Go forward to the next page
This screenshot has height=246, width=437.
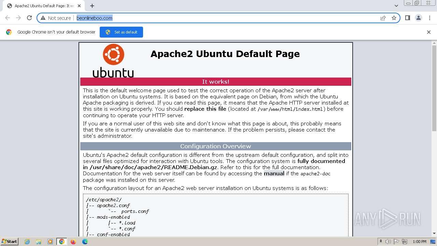click(x=18, y=18)
